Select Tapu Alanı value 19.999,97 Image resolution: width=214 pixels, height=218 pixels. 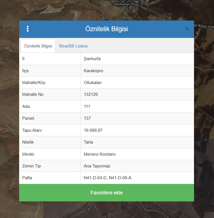coord(93,130)
